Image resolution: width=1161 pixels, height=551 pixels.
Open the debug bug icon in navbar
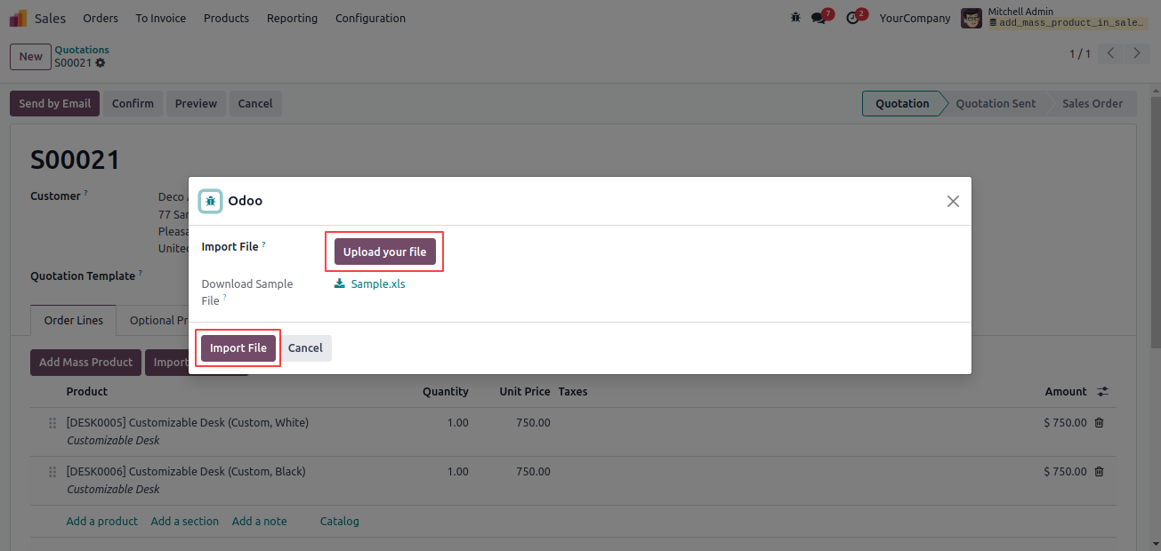[x=795, y=18]
